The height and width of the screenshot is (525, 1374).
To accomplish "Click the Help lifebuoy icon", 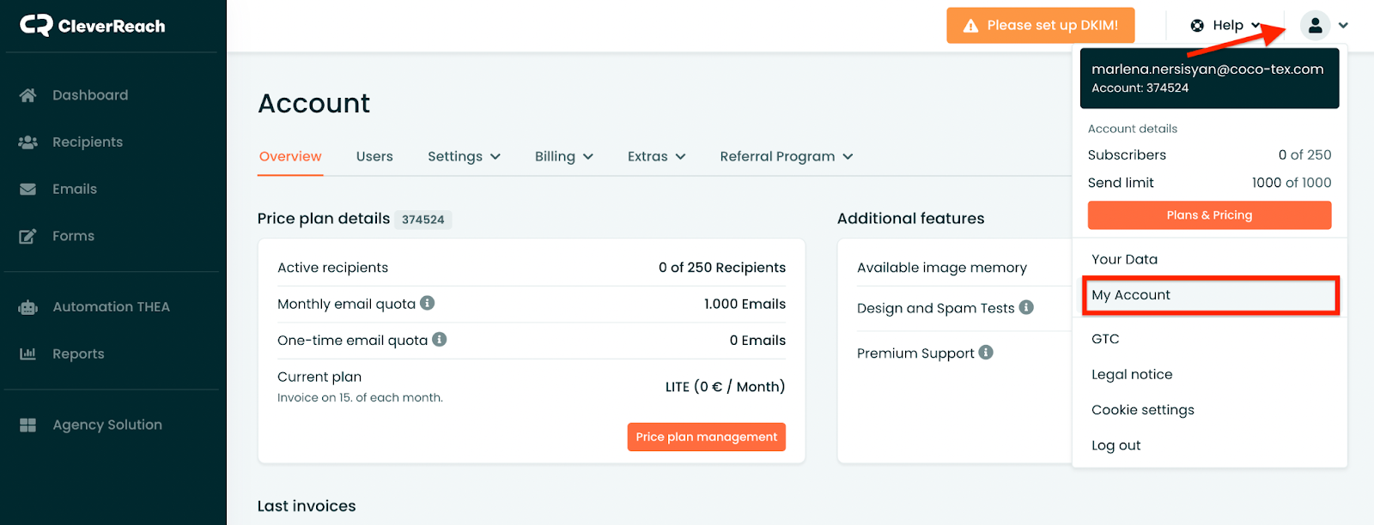I will (1197, 26).
